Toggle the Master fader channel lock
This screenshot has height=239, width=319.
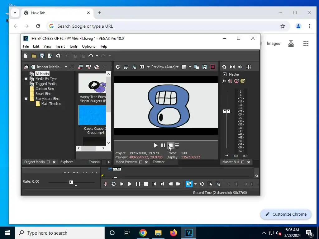point(226,155)
